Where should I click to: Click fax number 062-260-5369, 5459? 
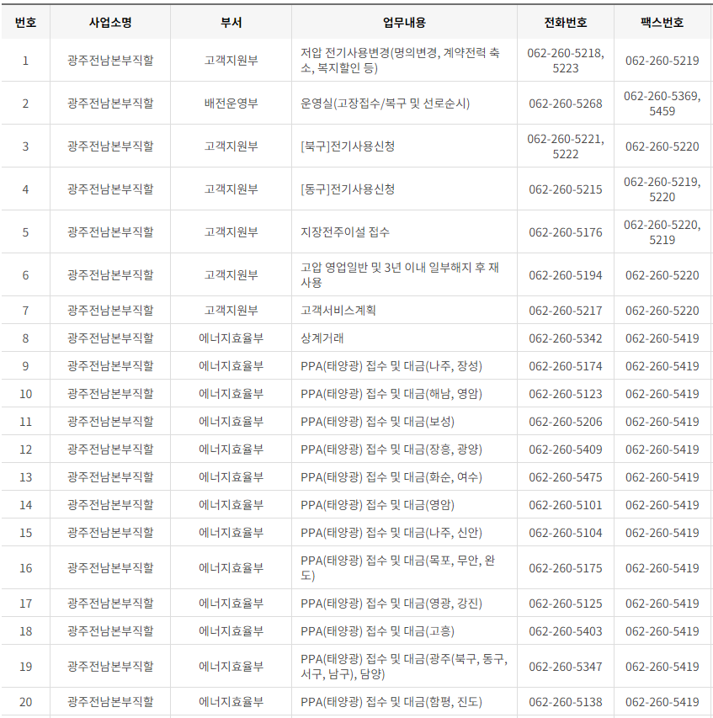click(662, 103)
